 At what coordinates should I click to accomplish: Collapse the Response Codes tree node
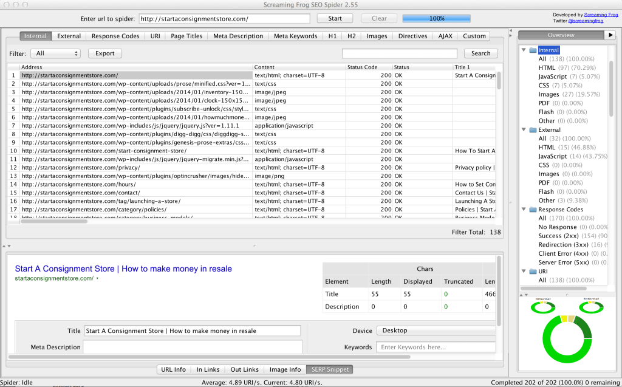click(524, 210)
